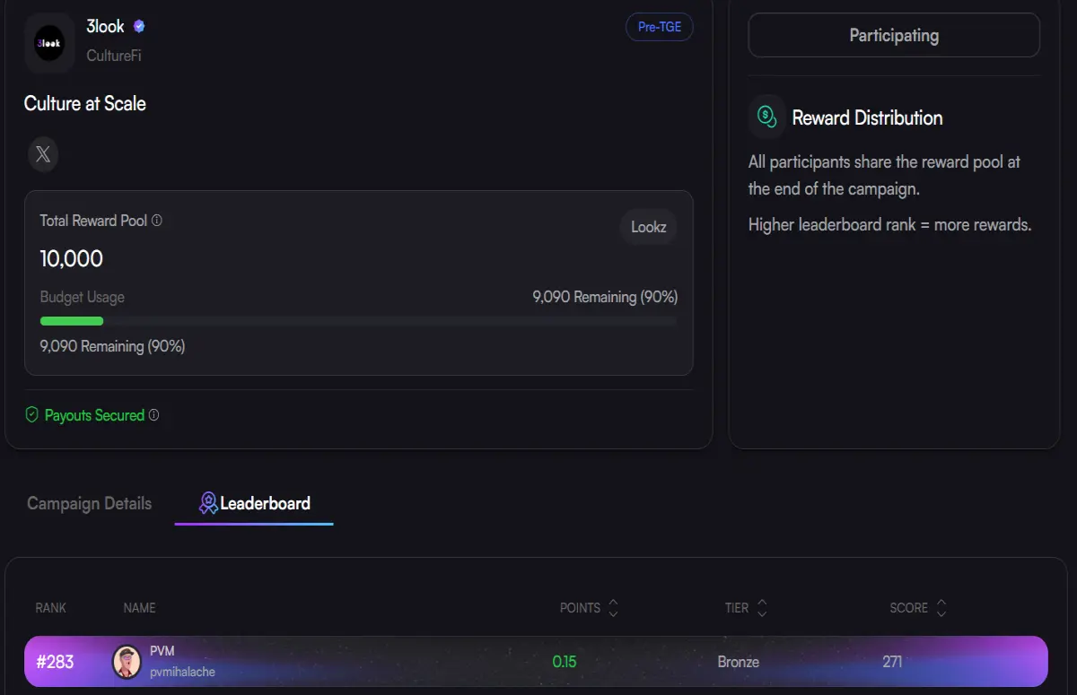The width and height of the screenshot is (1077, 695).
Task: Click the NAME column header
Action: (140, 608)
